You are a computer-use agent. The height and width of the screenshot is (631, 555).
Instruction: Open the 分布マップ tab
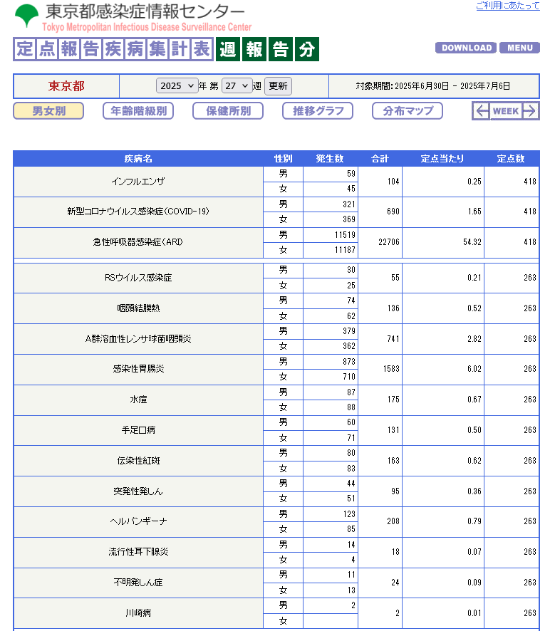(x=408, y=111)
